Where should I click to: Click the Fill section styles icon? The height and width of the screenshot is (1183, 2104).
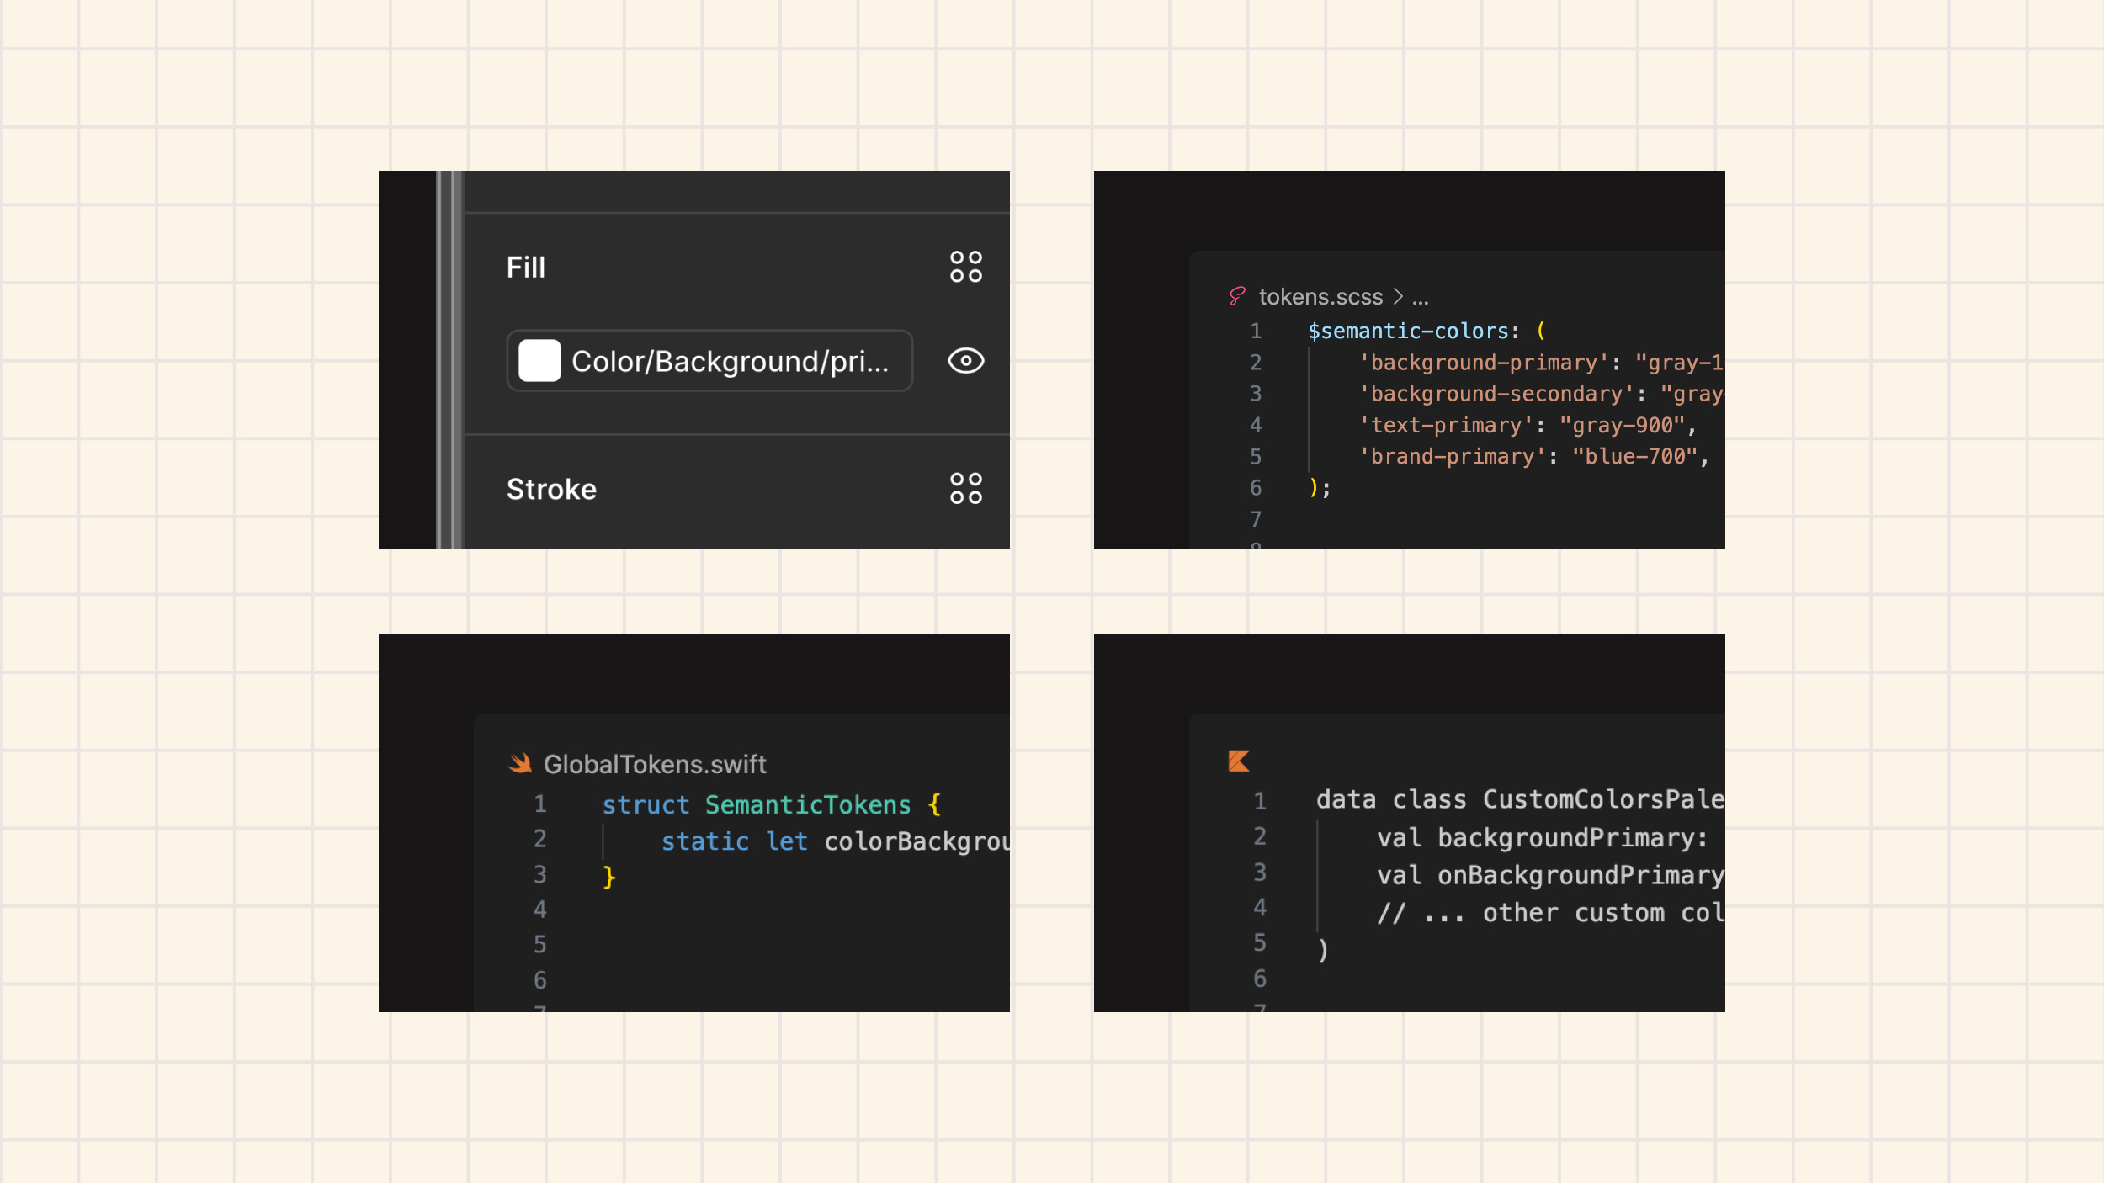point(965,267)
